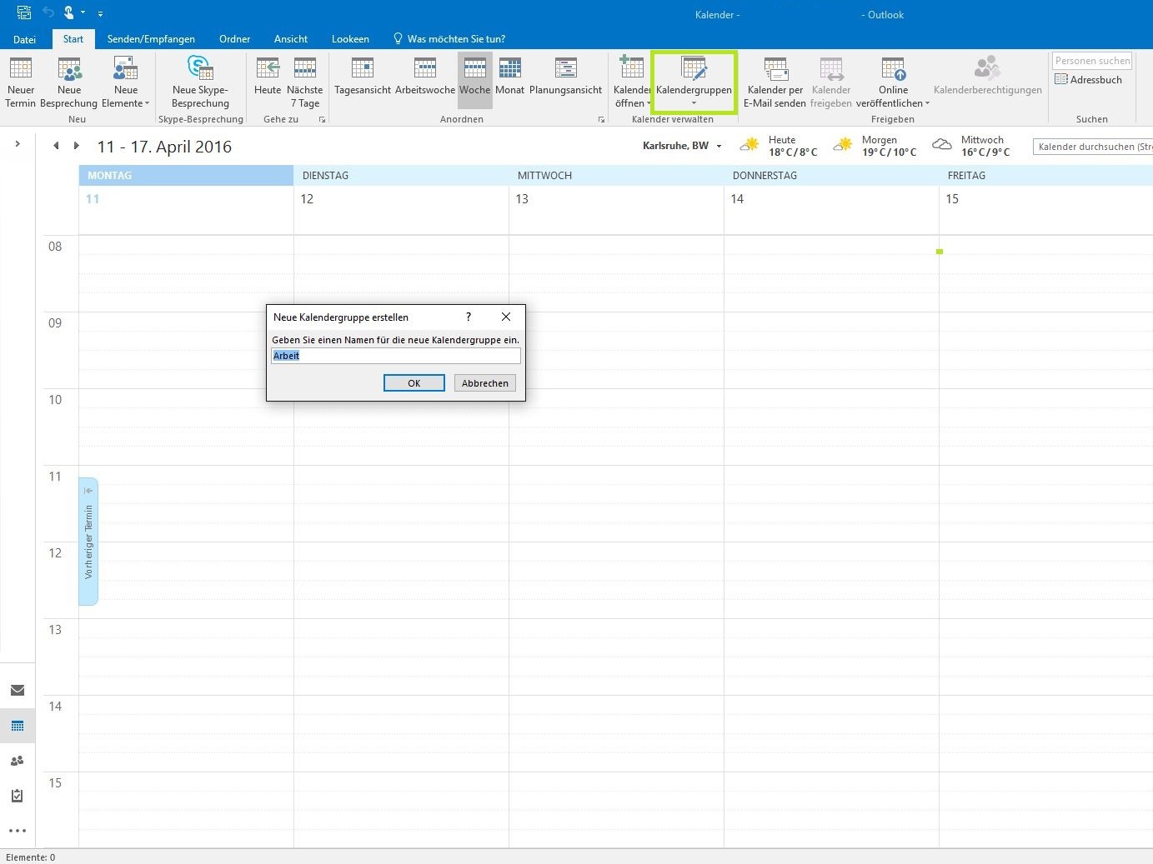Close the Neue Kalendergruppe erstellen dialog

pyautogui.click(x=506, y=317)
